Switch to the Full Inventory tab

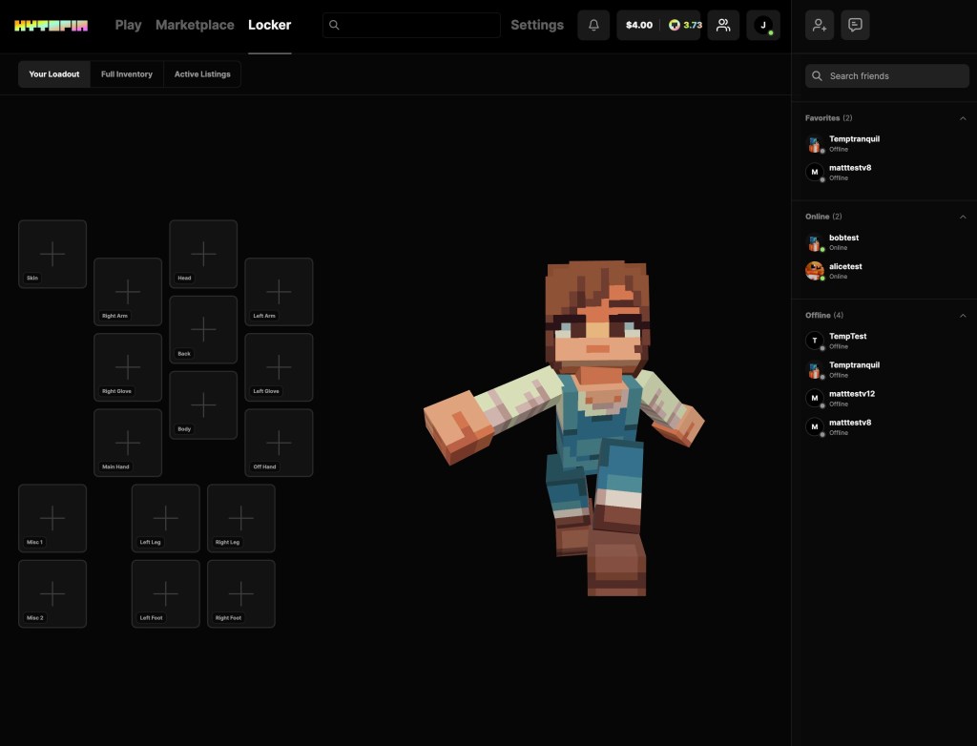[x=127, y=74]
